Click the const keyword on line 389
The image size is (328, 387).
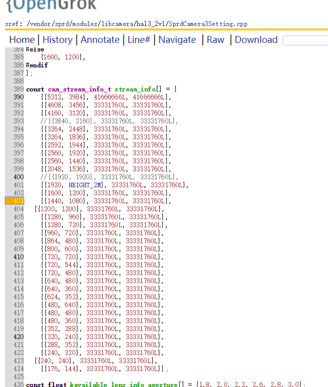[35, 89]
